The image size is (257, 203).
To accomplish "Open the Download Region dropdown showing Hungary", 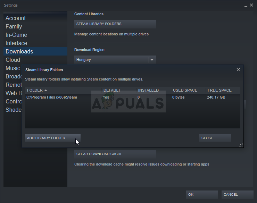I will point(115,60).
